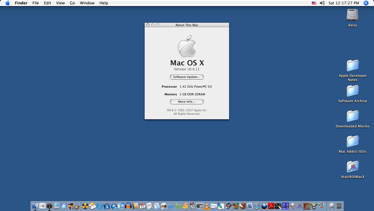This screenshot has width=374, height=211.
Task: Click the Spotlight search icon
Action: pos(366,3)
